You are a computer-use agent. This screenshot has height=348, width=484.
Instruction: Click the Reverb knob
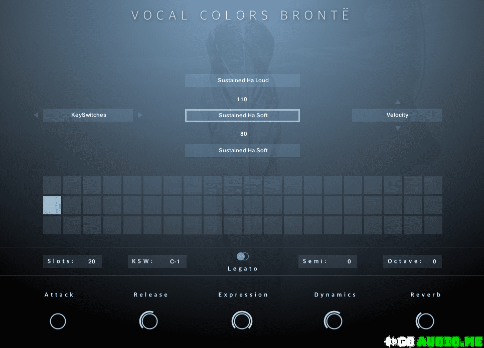425,320
